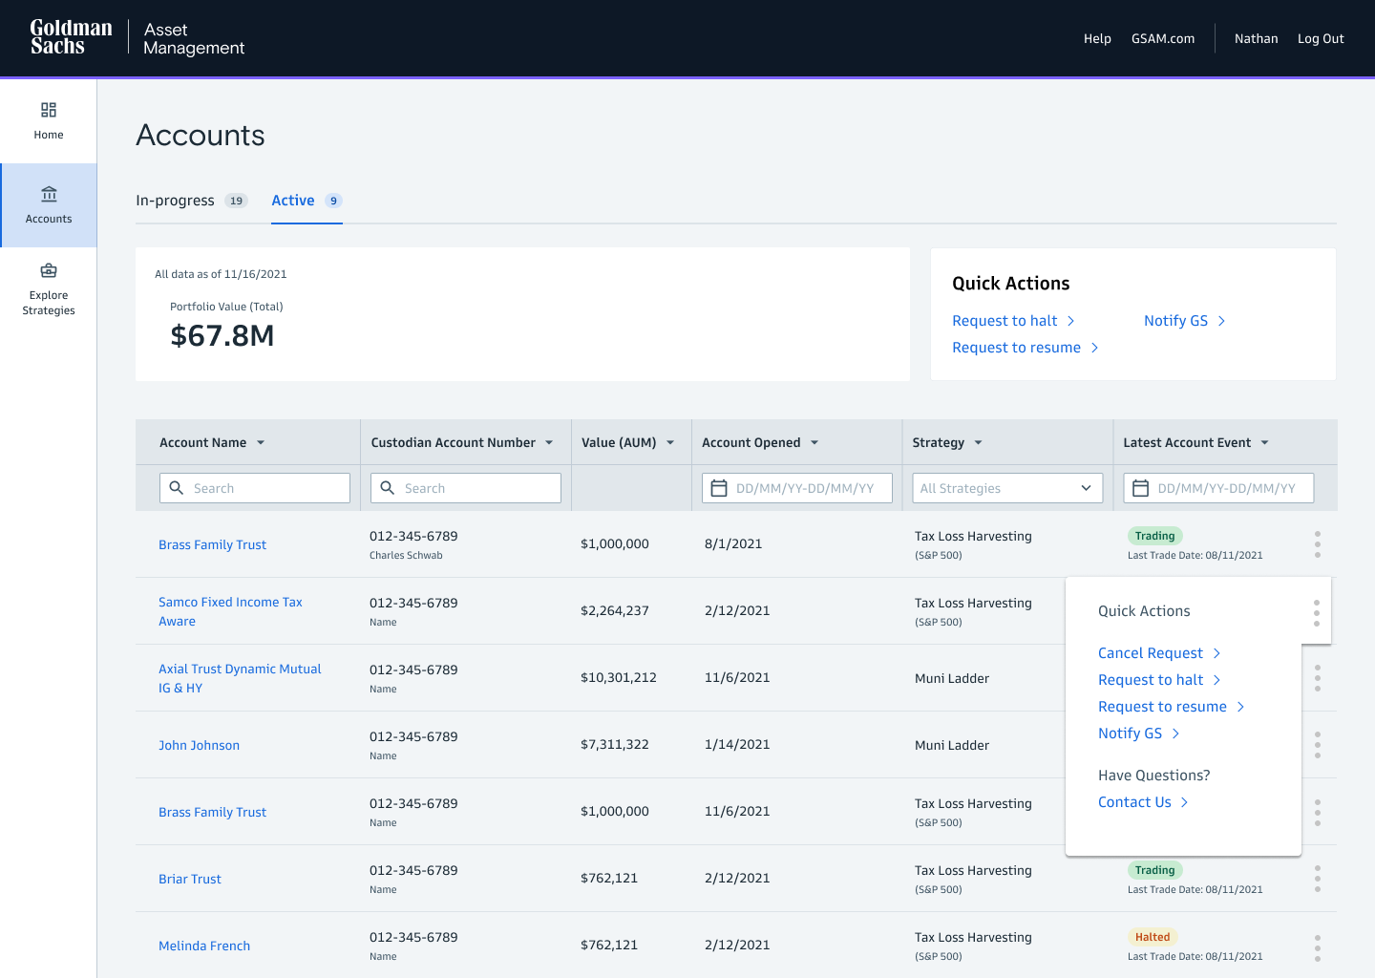1375x978 pixels.
Task: Open Explore Strategies briefcase icon
Action: tap(49, 270)
